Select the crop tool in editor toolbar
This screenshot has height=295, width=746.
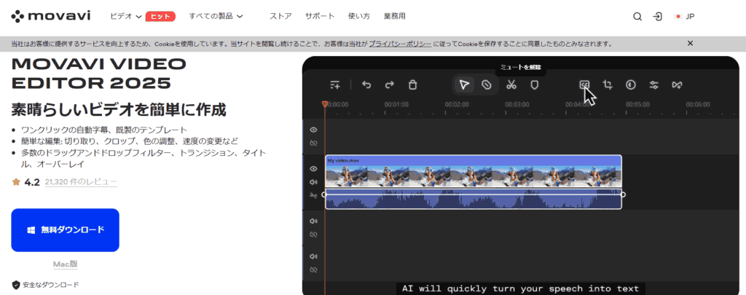[608, 84]
